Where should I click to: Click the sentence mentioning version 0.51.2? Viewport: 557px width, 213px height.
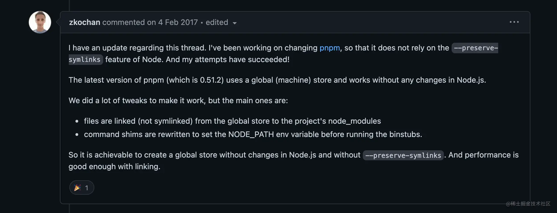(277, 80)
